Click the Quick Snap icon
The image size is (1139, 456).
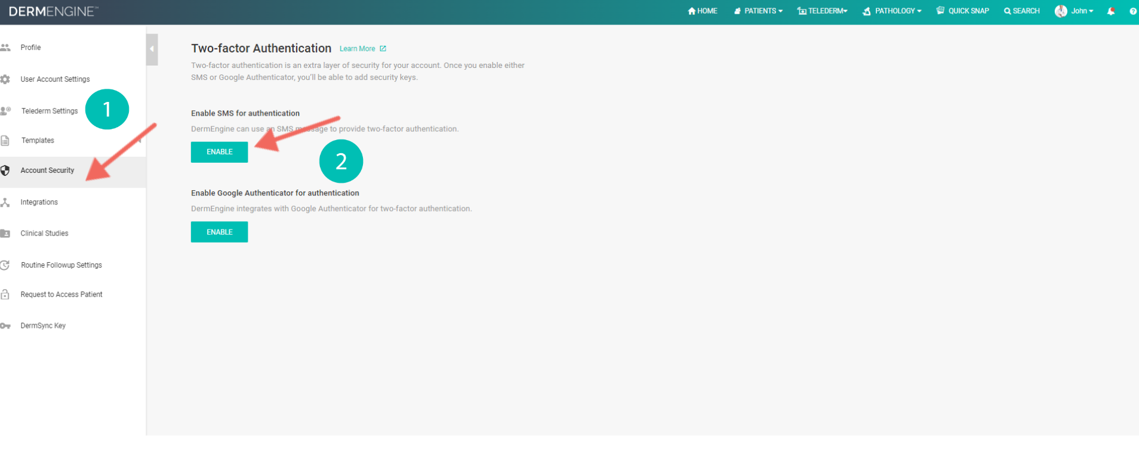click(x=940, y=11)
